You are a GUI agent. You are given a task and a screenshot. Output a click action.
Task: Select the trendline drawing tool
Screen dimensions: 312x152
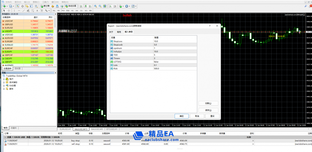[23, 11]
